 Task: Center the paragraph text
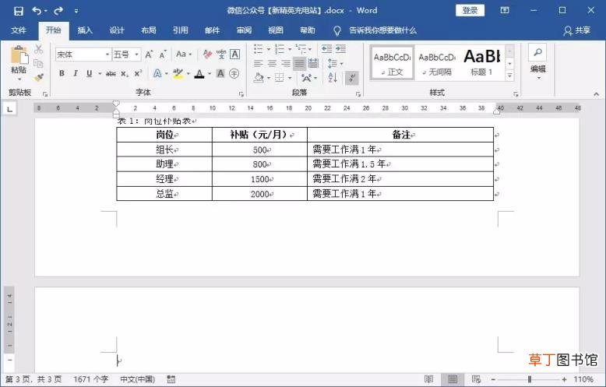272,63
